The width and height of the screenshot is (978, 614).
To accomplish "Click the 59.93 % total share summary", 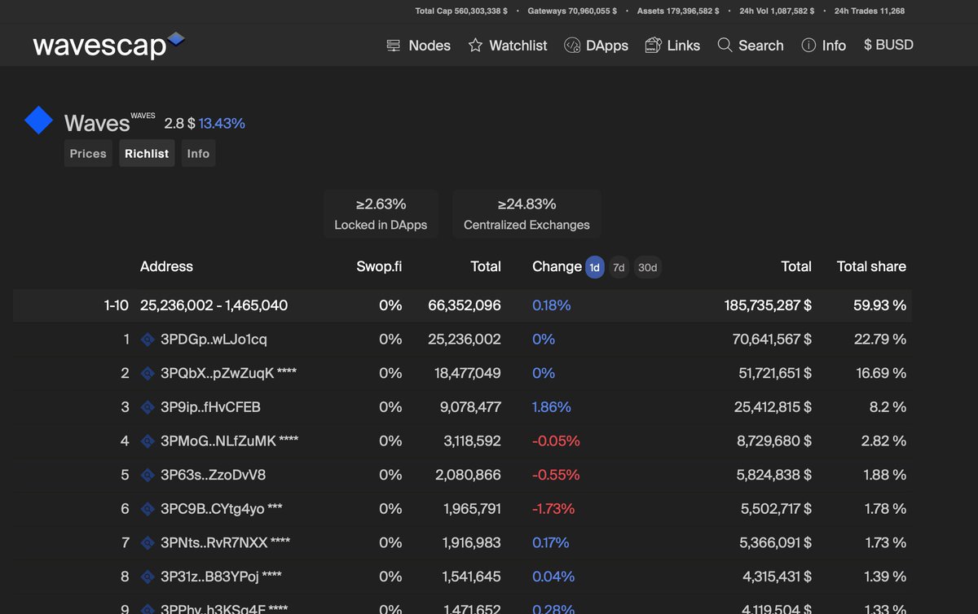I will (x=879, y=305).
